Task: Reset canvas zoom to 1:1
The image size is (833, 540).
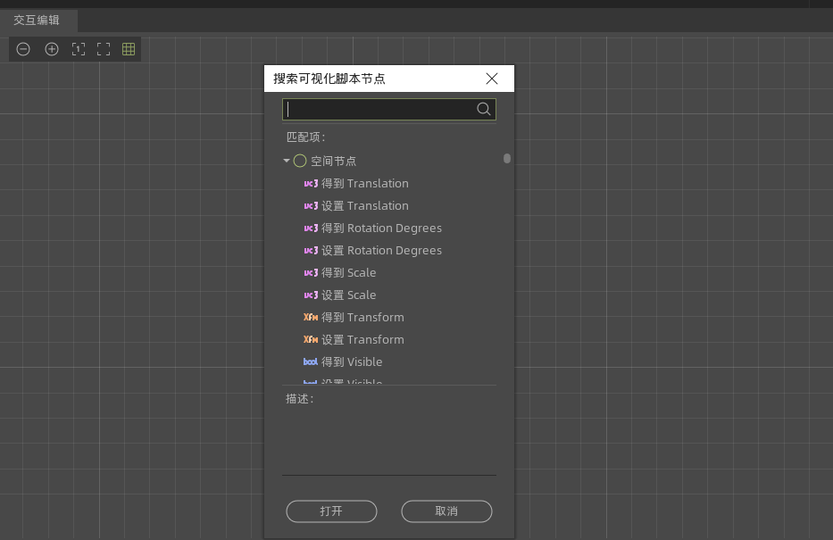Action: pos(78,49)
